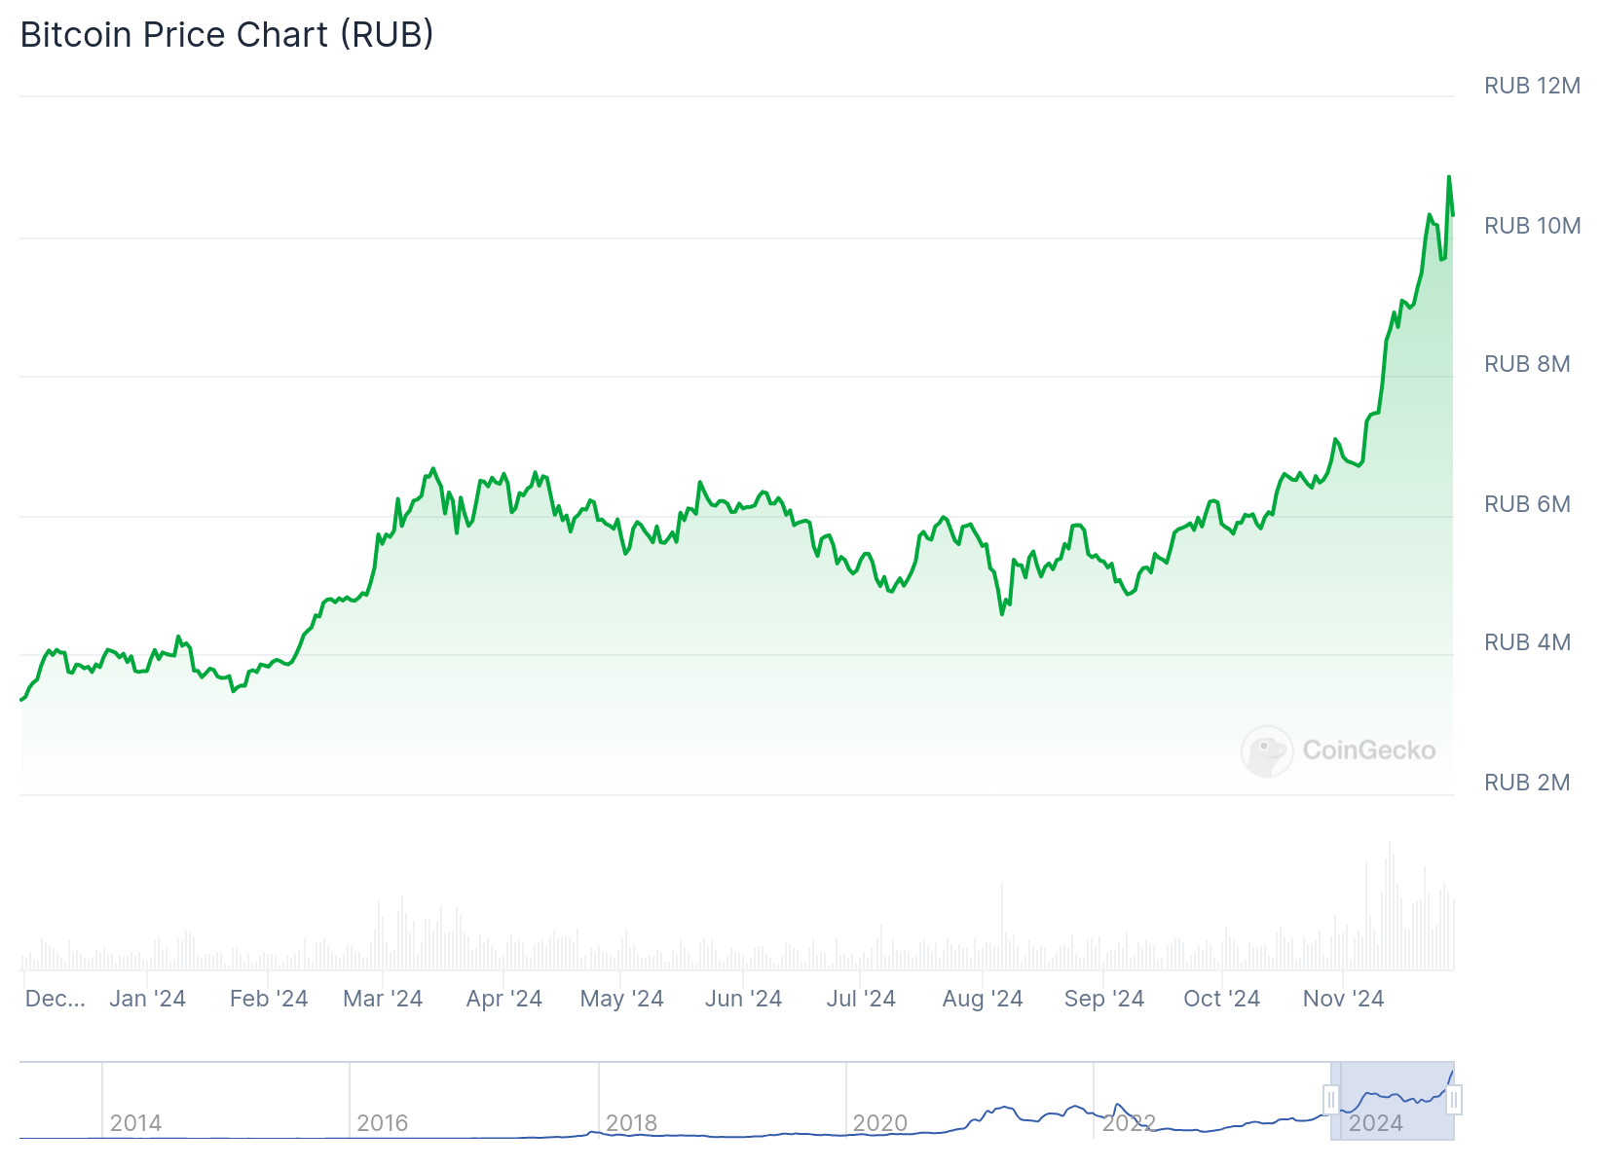1601x1168 pixels.
Task: Click the Bitcoin Price Chart (RUB) title
Action: pyautogui.click(x=227, y=35)
